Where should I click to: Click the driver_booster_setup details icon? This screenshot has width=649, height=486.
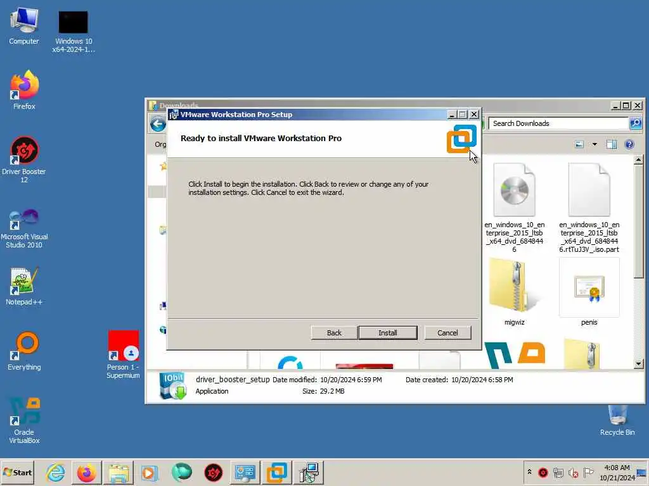click(x=172, y=385)
